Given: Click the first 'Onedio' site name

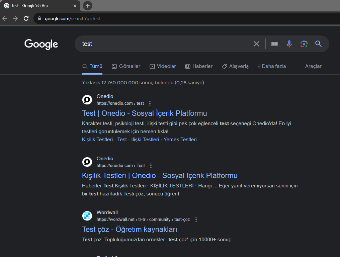Looking at the screenshot, I should 105,96.
